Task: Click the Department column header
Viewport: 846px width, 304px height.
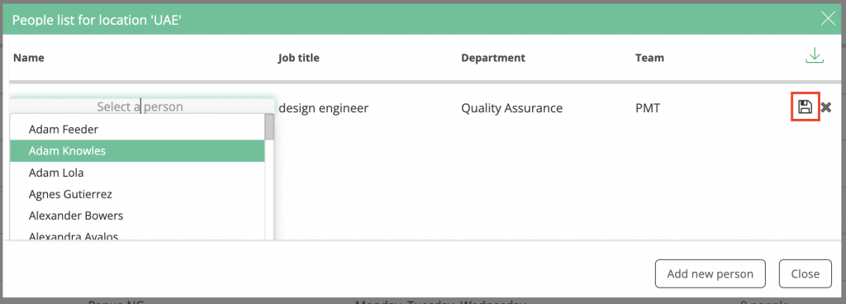Action: pyautogui.click(x=493, y=57)
